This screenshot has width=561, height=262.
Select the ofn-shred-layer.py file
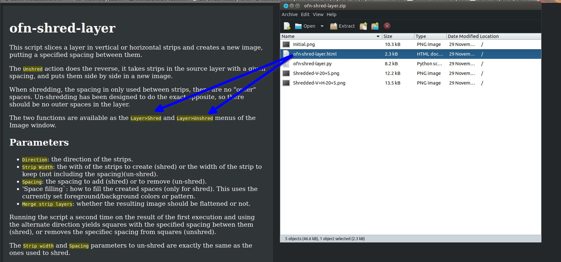(411, 64)
